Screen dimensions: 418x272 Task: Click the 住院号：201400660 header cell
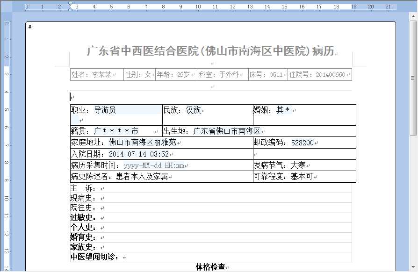(x=320, y=75)
